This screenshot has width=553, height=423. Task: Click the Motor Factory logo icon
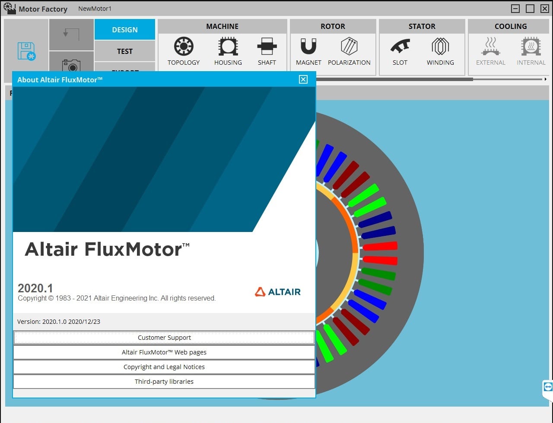pyautogui.click(x=10, y=8)
